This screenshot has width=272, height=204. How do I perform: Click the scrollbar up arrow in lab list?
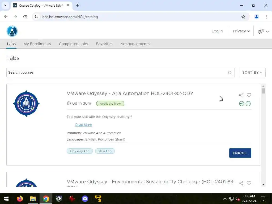(263, 86)
